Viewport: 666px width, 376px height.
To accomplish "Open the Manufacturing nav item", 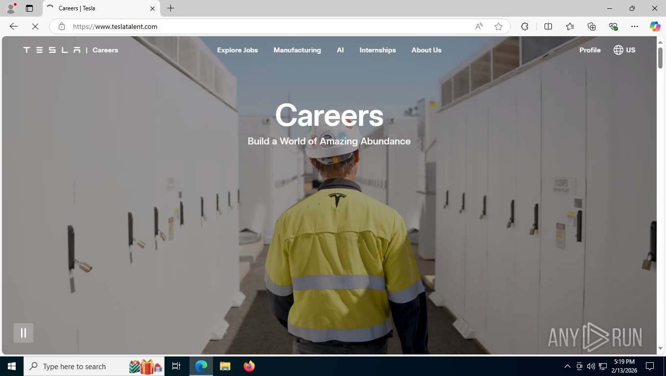I will 297,50.
